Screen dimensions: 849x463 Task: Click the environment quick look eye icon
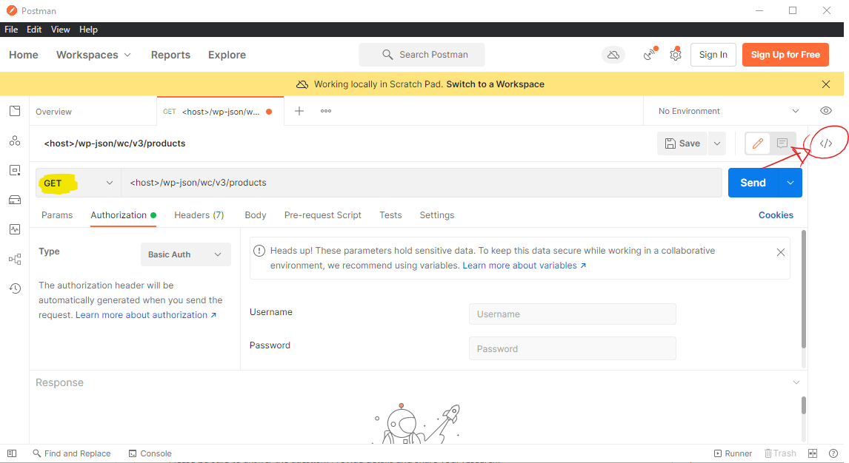coord(826,111)
